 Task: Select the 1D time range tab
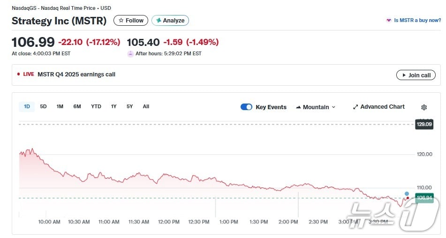(x=27, y=106)
